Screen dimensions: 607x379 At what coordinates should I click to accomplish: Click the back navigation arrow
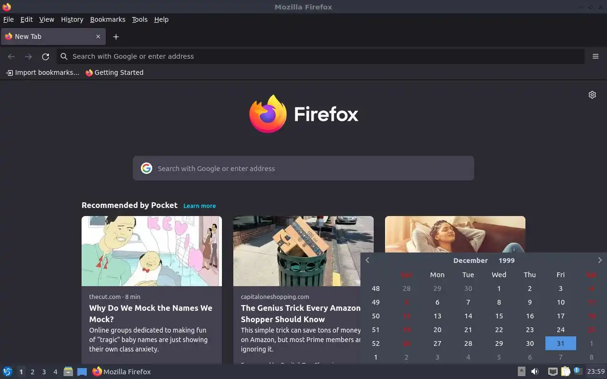pos(11,56)
